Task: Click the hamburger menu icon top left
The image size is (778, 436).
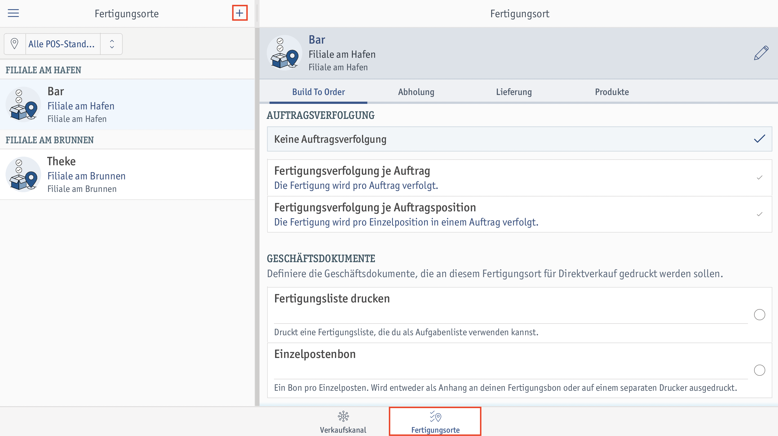Action: 13,13
